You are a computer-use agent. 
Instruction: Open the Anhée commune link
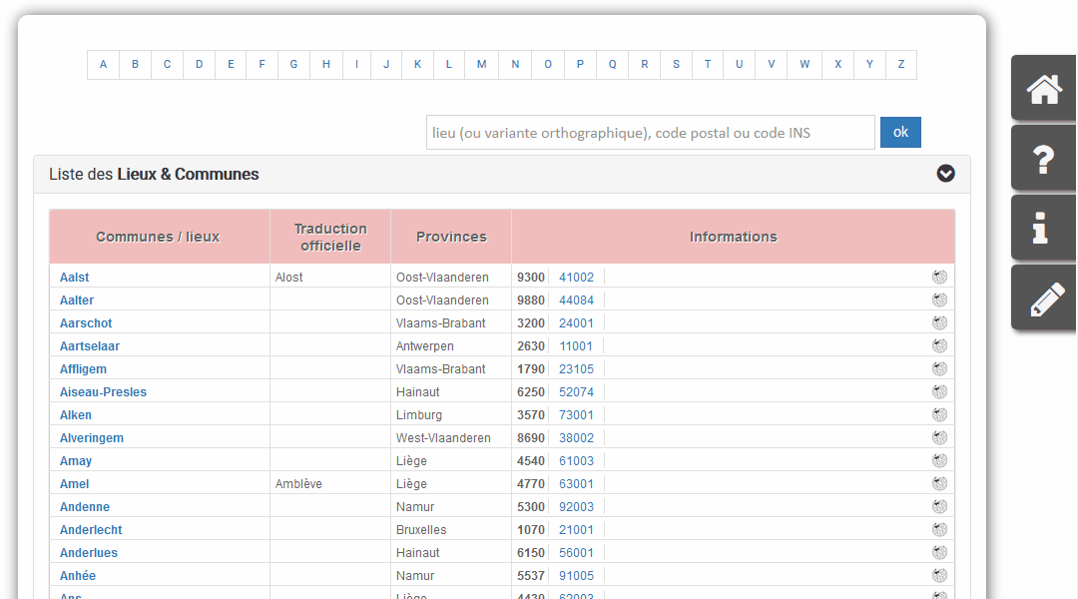coord(78,576)
